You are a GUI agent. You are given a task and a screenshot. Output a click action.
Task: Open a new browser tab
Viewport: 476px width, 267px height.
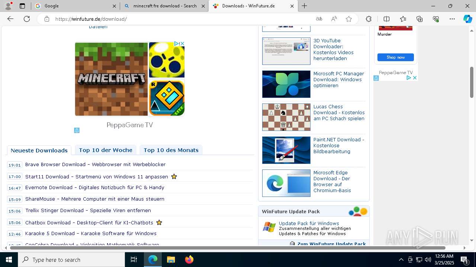point(305,6)
